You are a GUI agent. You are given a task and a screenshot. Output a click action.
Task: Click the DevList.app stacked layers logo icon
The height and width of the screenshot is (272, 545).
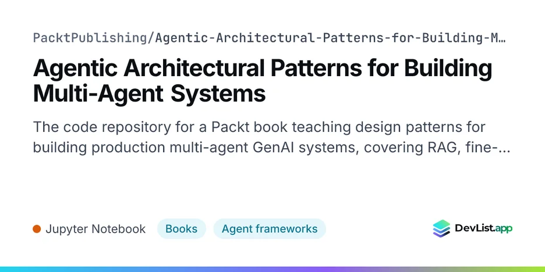(441, 228)
